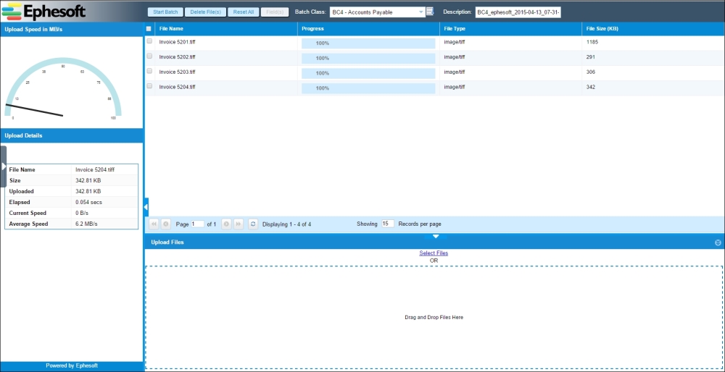Click Average Speed value 6.2 MB/s

[86, 224]
